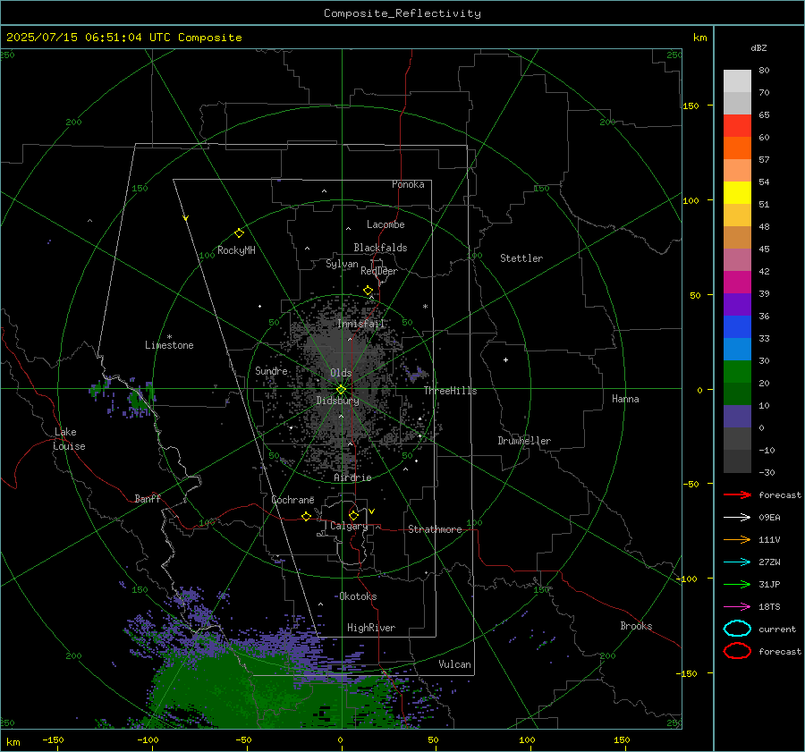Click the Brooks label
Screen dimensions: 805x752
(636, 626)
